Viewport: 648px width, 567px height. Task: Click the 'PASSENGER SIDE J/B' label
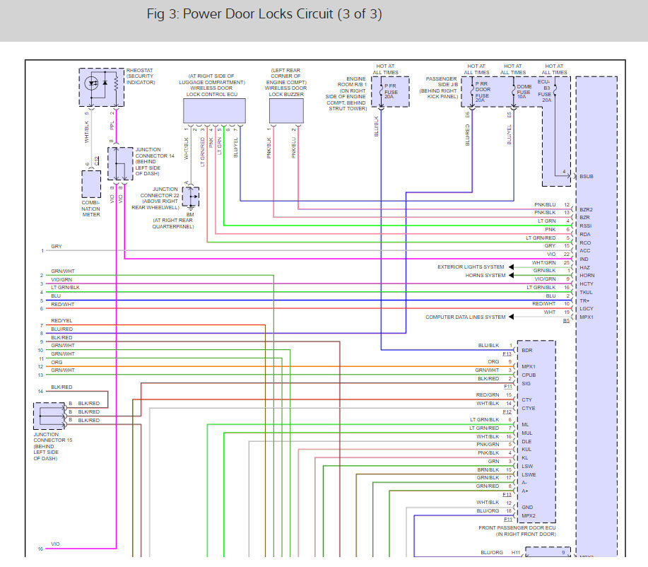click(x=442, y=81)
